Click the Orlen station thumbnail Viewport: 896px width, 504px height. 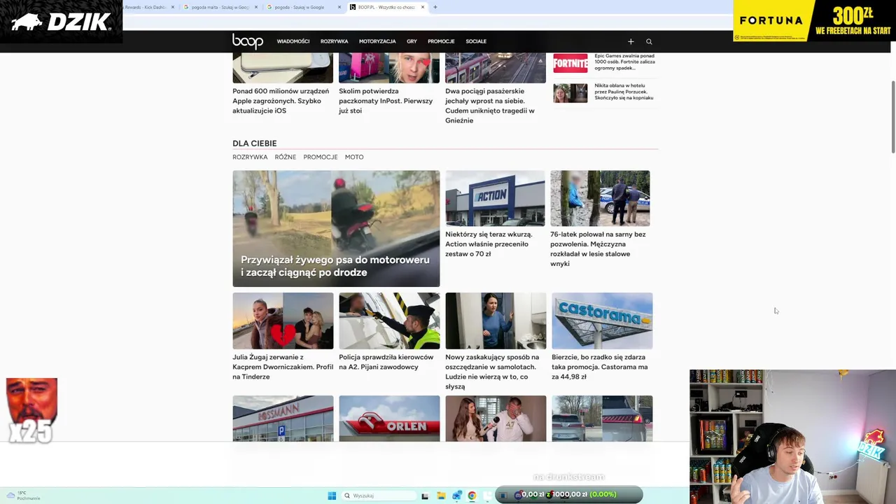[389, 419]
